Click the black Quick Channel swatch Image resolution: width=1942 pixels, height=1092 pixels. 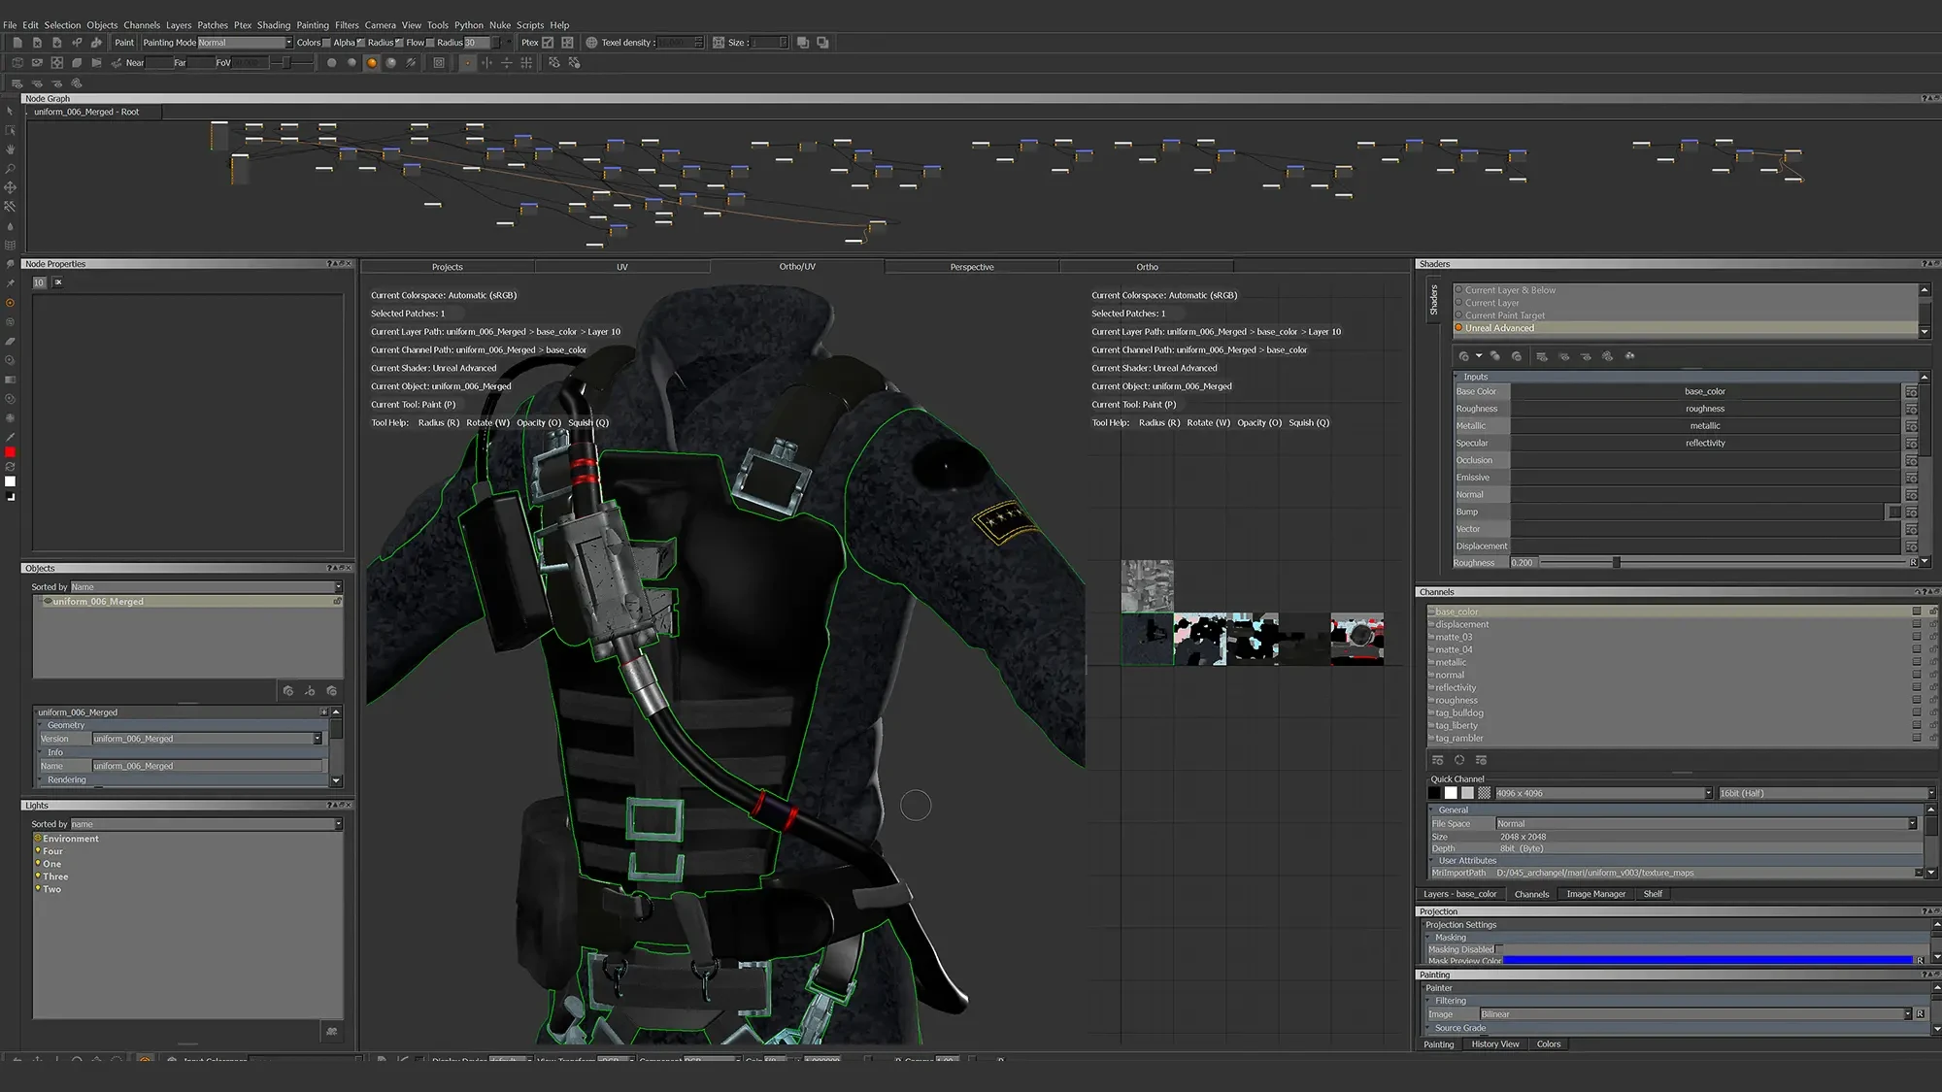1434,793
